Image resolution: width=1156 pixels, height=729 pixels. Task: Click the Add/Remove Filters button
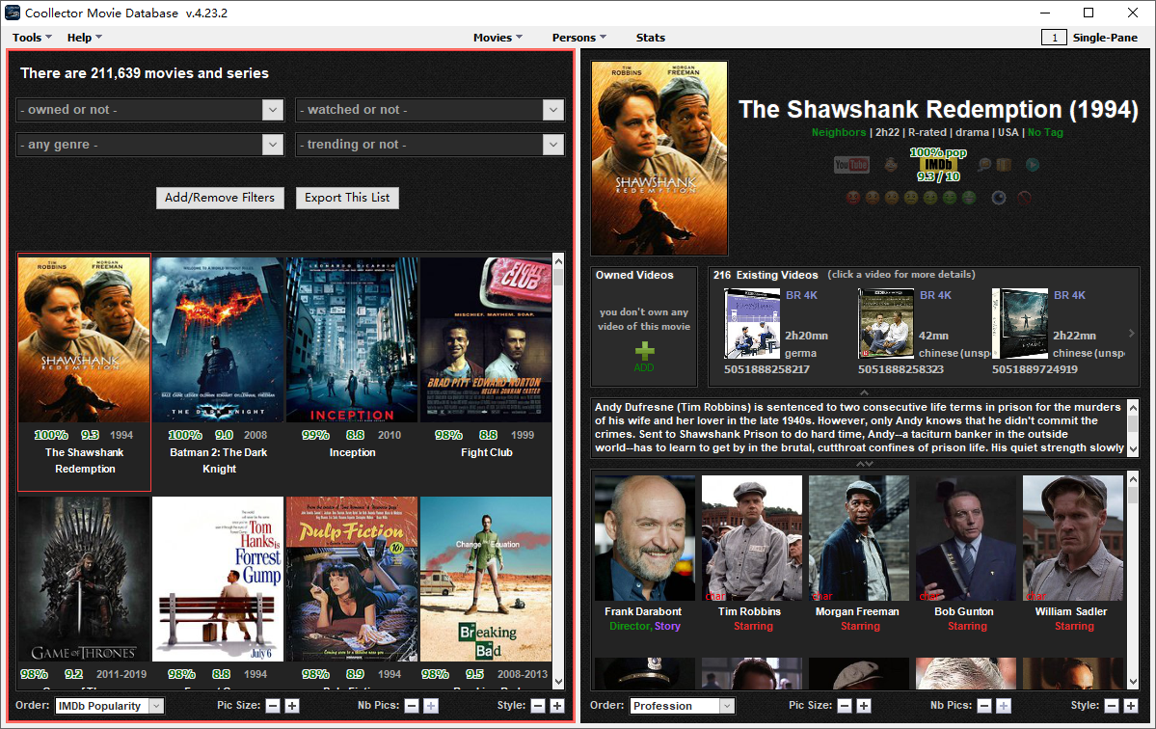[221, 198]
